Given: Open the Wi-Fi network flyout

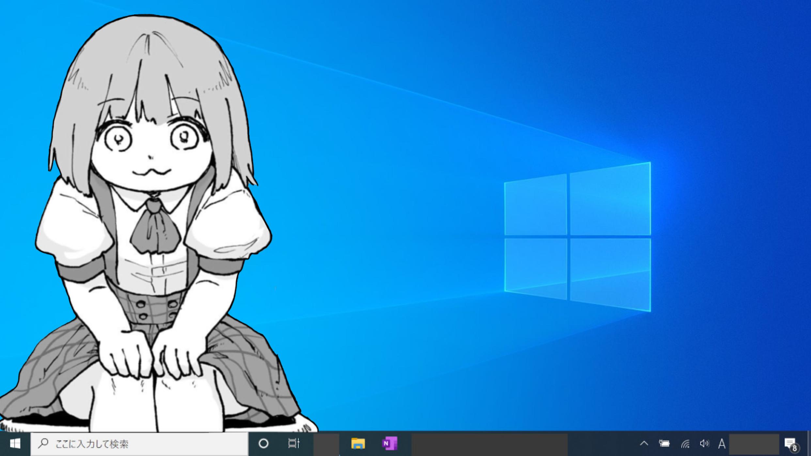Looking at the screenshot, I should pyautogui.click(x=685, y=444).
